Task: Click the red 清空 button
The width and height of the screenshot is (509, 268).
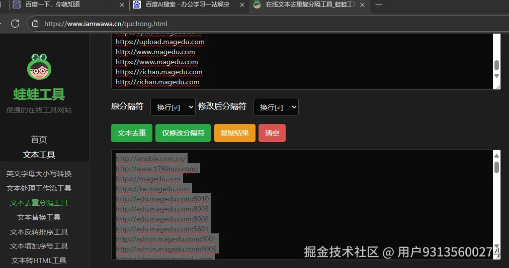Action: click(x=272, y=133)
